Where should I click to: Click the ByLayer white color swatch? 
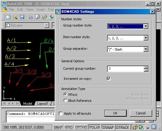[x=8, y=25]
